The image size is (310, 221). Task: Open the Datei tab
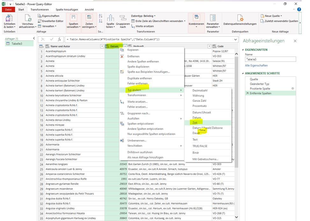8,10
